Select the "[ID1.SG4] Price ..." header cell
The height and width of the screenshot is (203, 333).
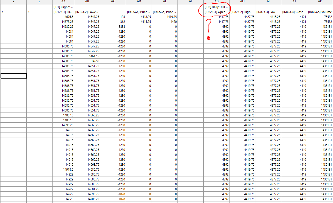(x=139, y=12)
